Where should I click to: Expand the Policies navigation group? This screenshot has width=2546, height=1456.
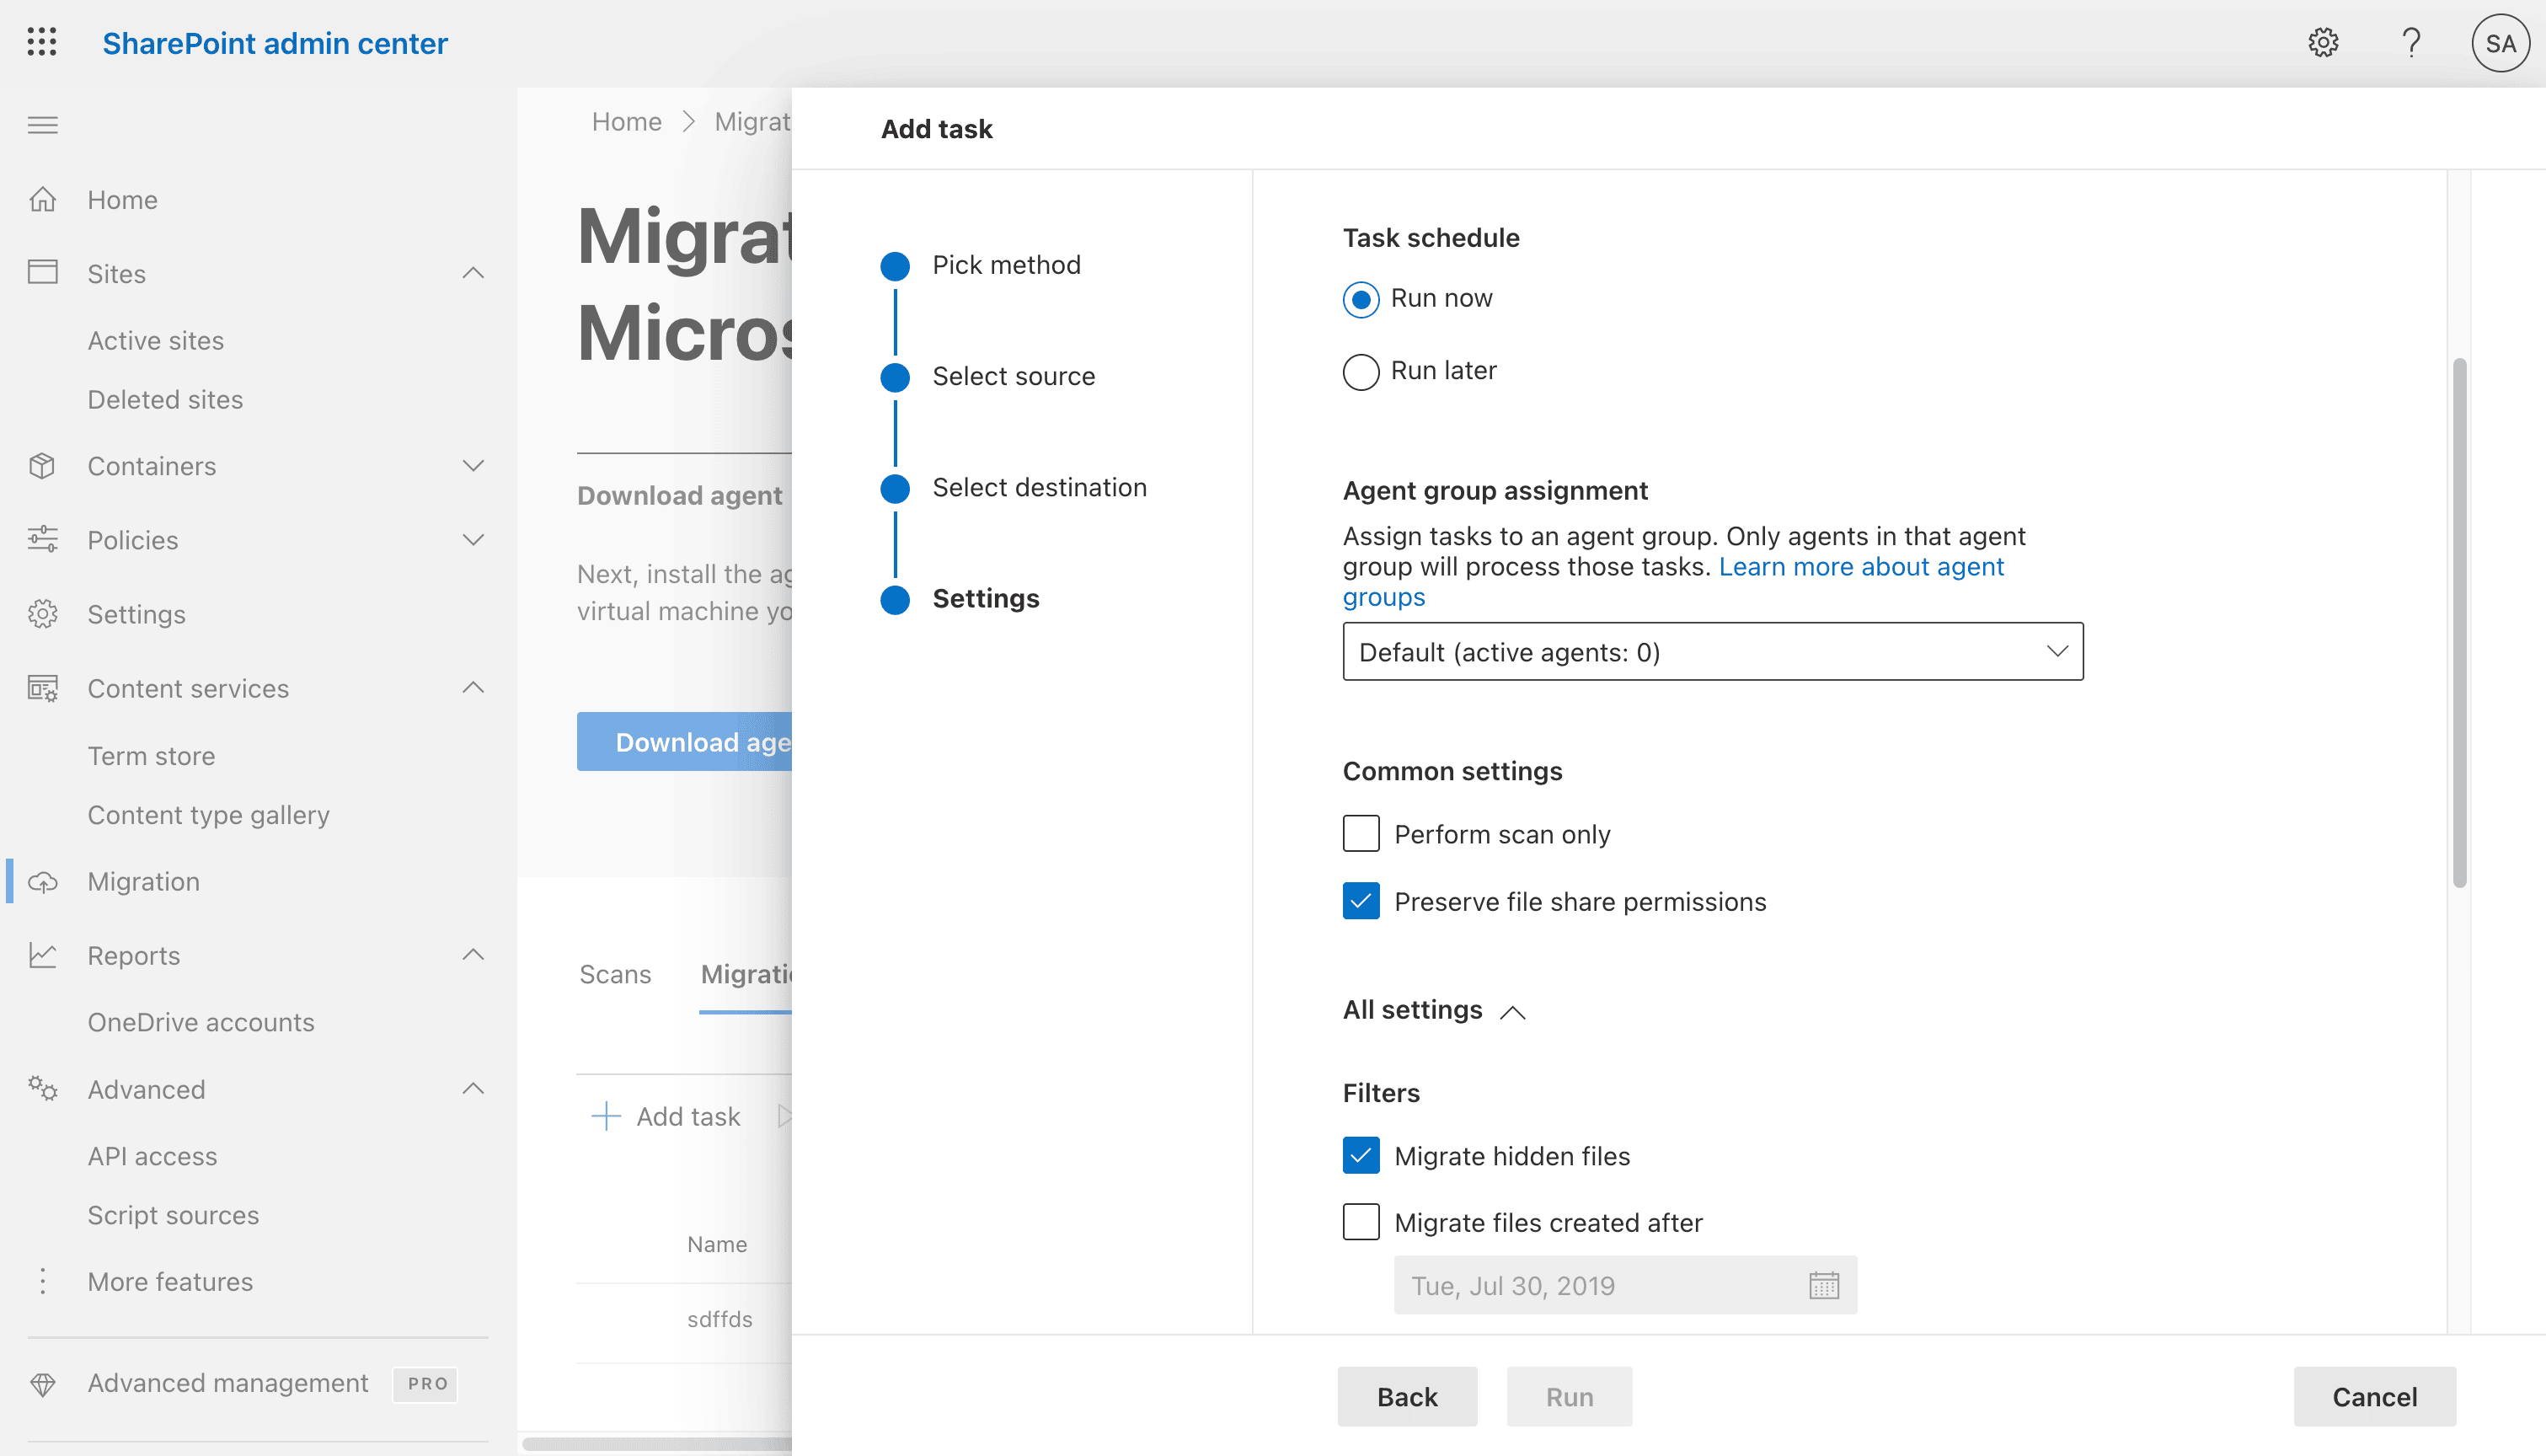tap(473, 540)
